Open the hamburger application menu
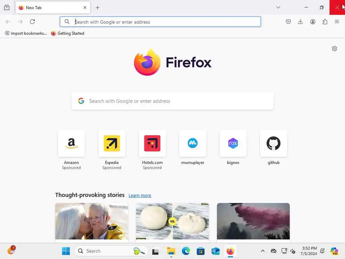345x259 pixels. [x=337, y=22]
